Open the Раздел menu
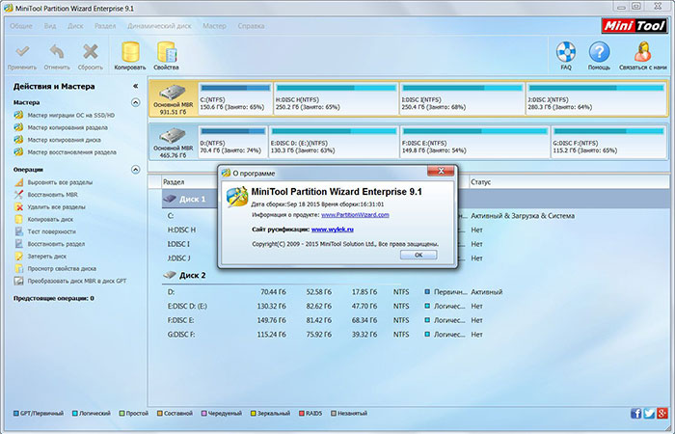This screenshot has width=675, height=434. (105, 26)
